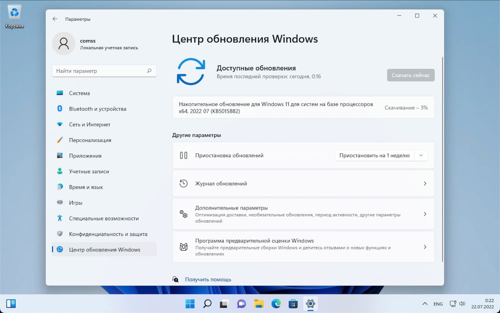Click the network icon in the system tray
This screenshot has width=500, height=313.
[x=453, y=304]
